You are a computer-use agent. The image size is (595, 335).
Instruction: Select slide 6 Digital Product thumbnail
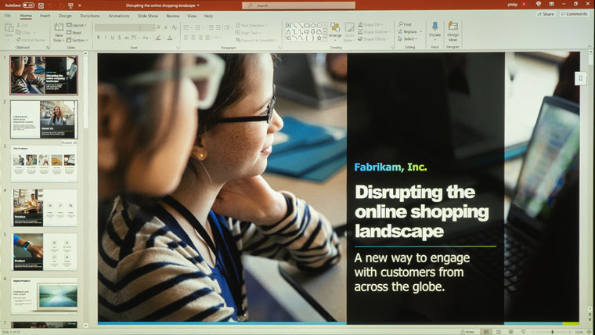click(x=44, y=296)
